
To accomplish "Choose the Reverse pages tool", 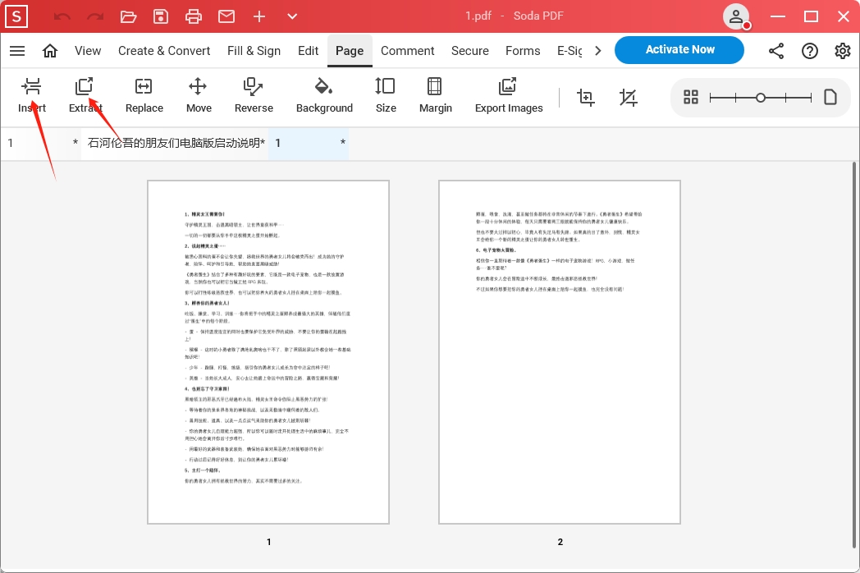I will pos(254,95).
